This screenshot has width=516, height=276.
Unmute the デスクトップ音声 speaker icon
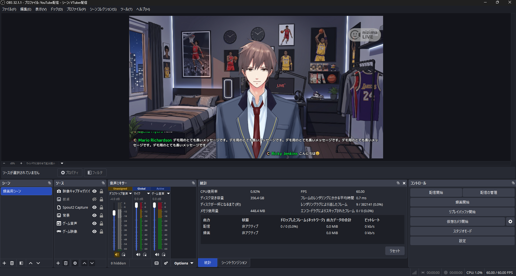pyautogui.click(x=117, y=255)
